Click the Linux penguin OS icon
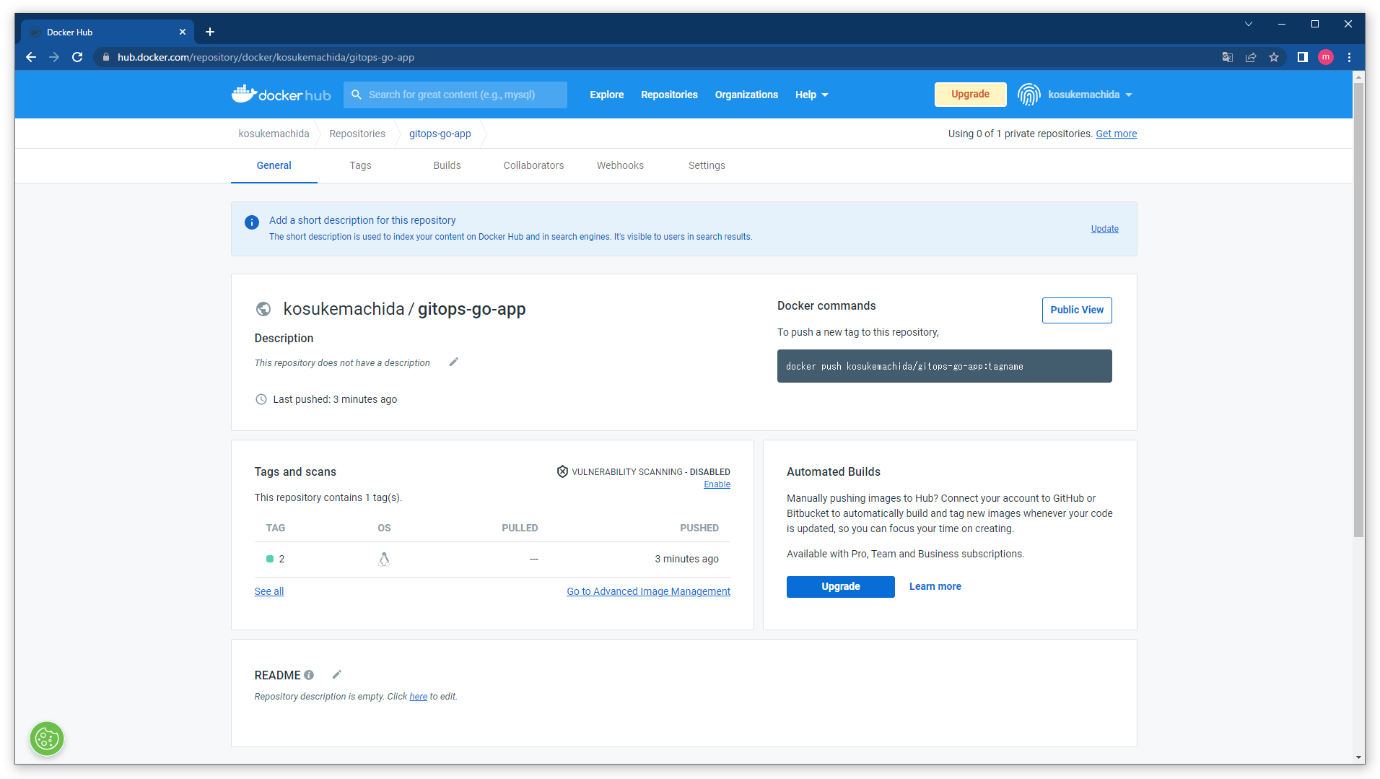Viewport: 1380px width, 779px height. [384, 558]
